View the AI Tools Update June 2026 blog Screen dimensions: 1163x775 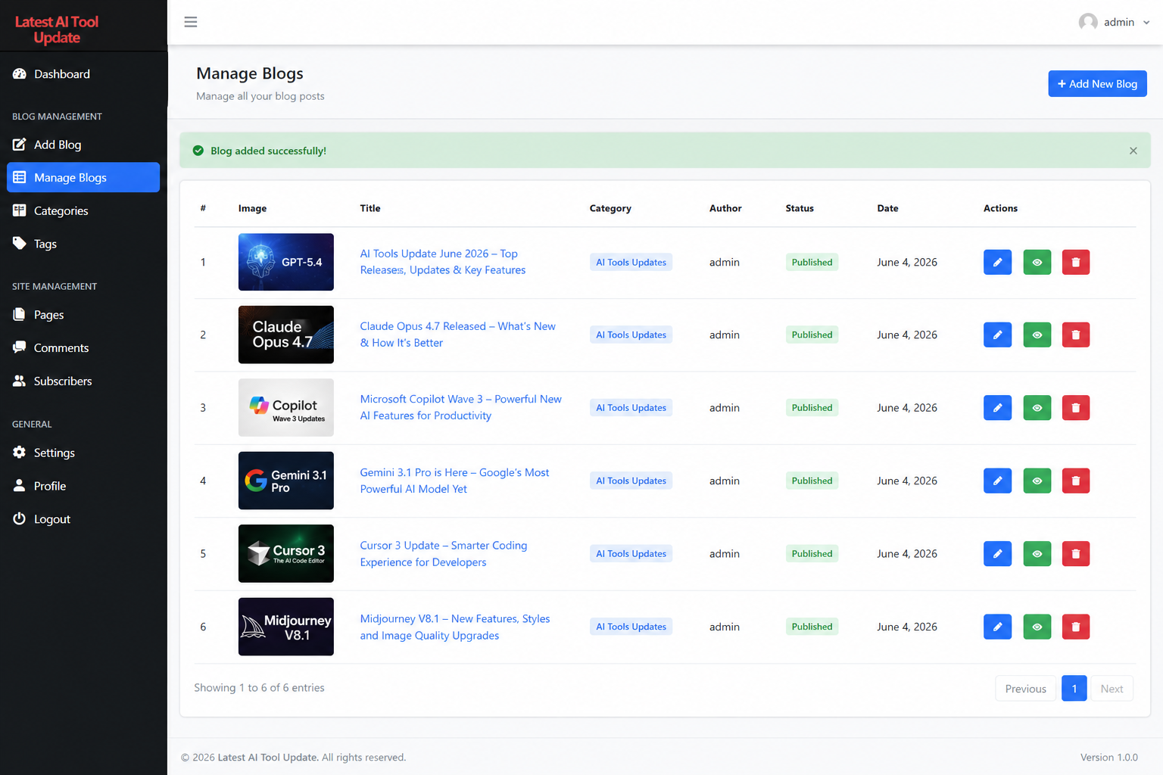pos(1037,263)
